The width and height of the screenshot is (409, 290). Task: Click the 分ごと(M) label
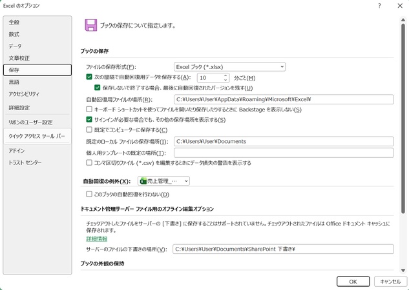click(x=244, y=78)
